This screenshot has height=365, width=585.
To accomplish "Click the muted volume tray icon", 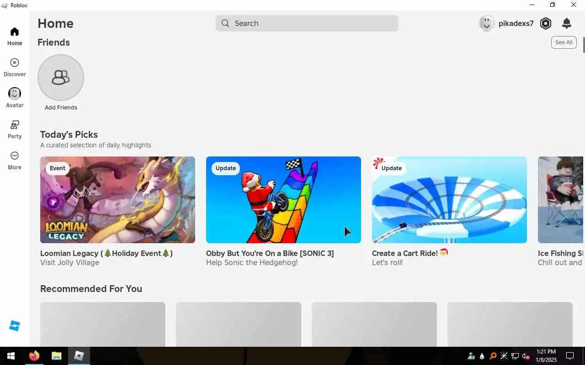I will (x=526, y=356).
